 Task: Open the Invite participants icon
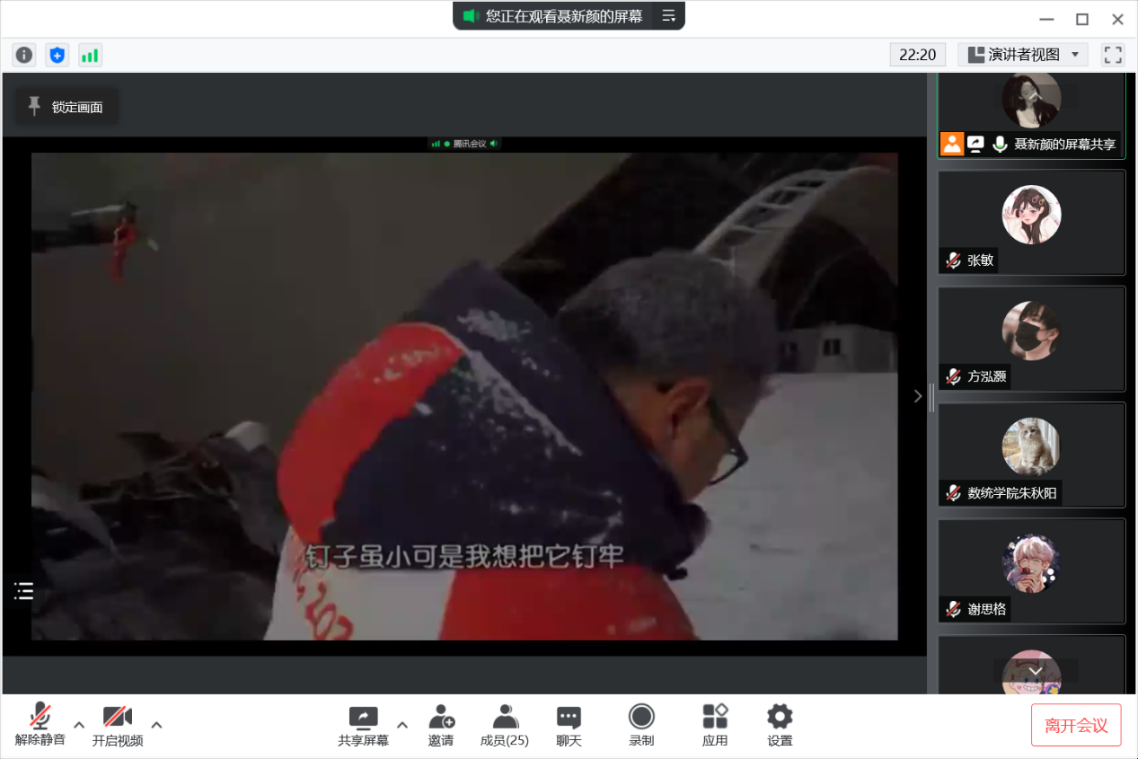tap(441, 725)
